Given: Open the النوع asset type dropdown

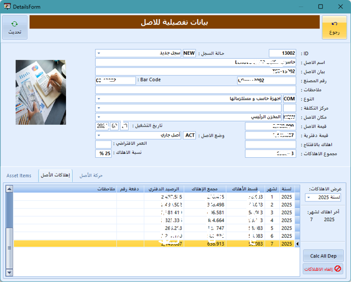Looking at the screenshot, I should point(99,98).
